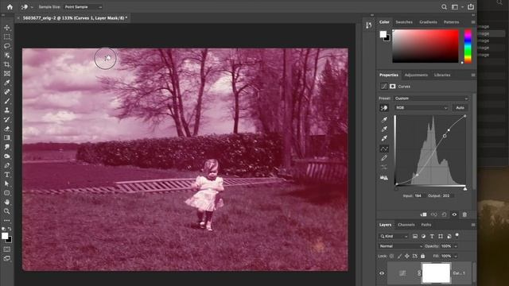Open the Layers panel flyout menu
Screen dimensions: 509x286
(473, 225)
